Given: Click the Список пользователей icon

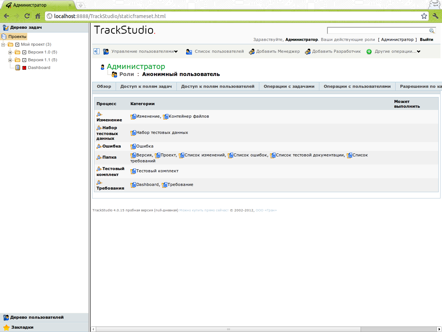Looking at the screenshot, I should point(189,52).
